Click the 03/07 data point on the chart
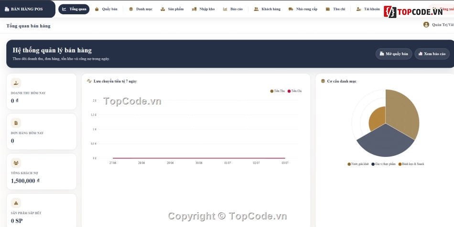Screen dimensions: 454x227 [x=285, y=158]
